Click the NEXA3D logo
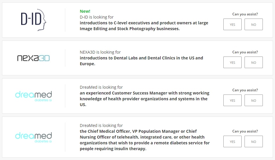The height and width of the screenshot is (160, 275). point(33,58)
